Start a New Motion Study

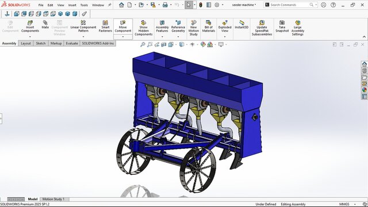[x=194, y=28]
